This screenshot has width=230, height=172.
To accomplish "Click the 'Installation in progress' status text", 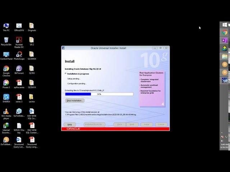I will pos(78,74).
